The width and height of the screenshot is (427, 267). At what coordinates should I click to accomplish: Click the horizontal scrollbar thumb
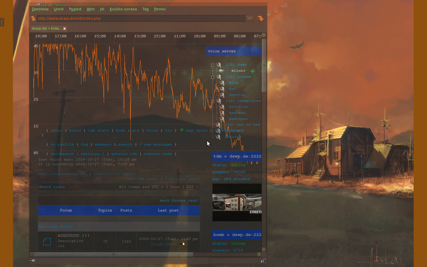(113, 254)
